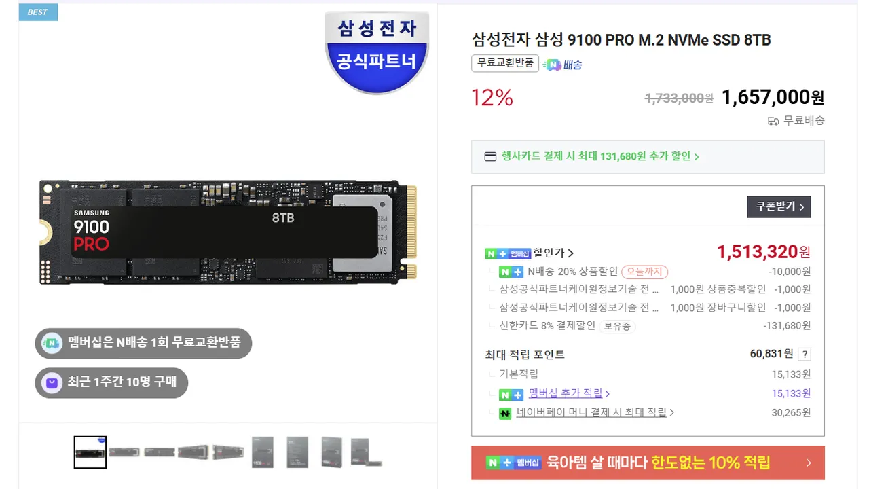Screen dimensions: 869x489
Task: Click the Samsung official partner badge
Action: point(377,51)
